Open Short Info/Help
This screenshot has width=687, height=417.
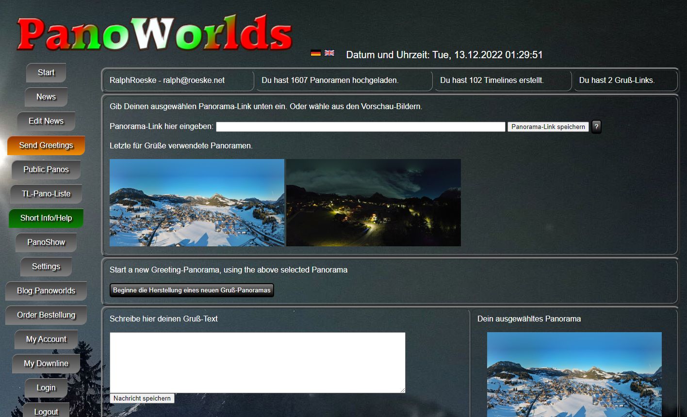(x=46, y=218)
